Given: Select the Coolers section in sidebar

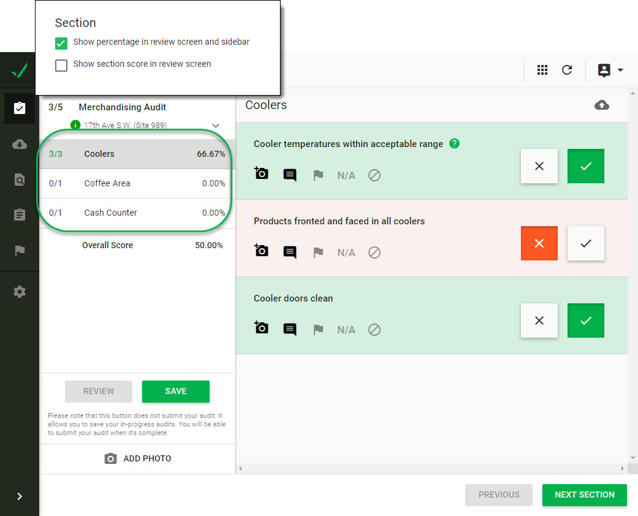Looking at the screenshot, I should (137, 154).
